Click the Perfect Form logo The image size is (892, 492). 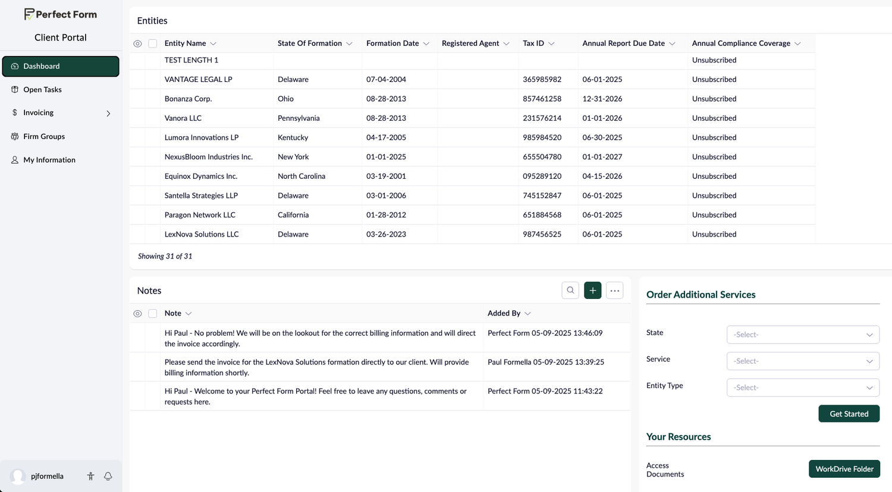(x=60, y=14)
